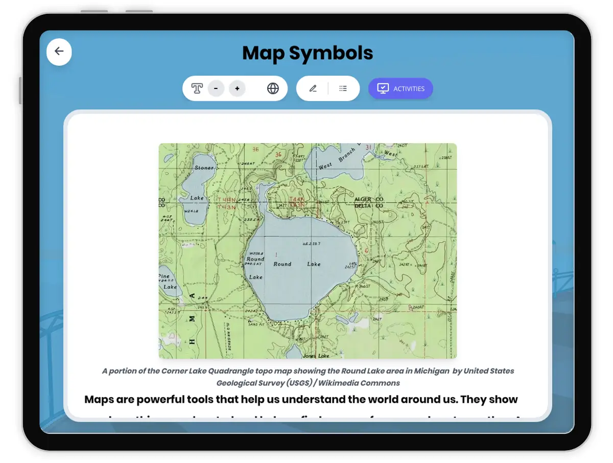Click the map caption crediting USGS

[308, 377]
